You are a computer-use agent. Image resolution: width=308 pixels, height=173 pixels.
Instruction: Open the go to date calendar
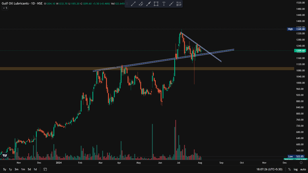click(x=45, y=169)
